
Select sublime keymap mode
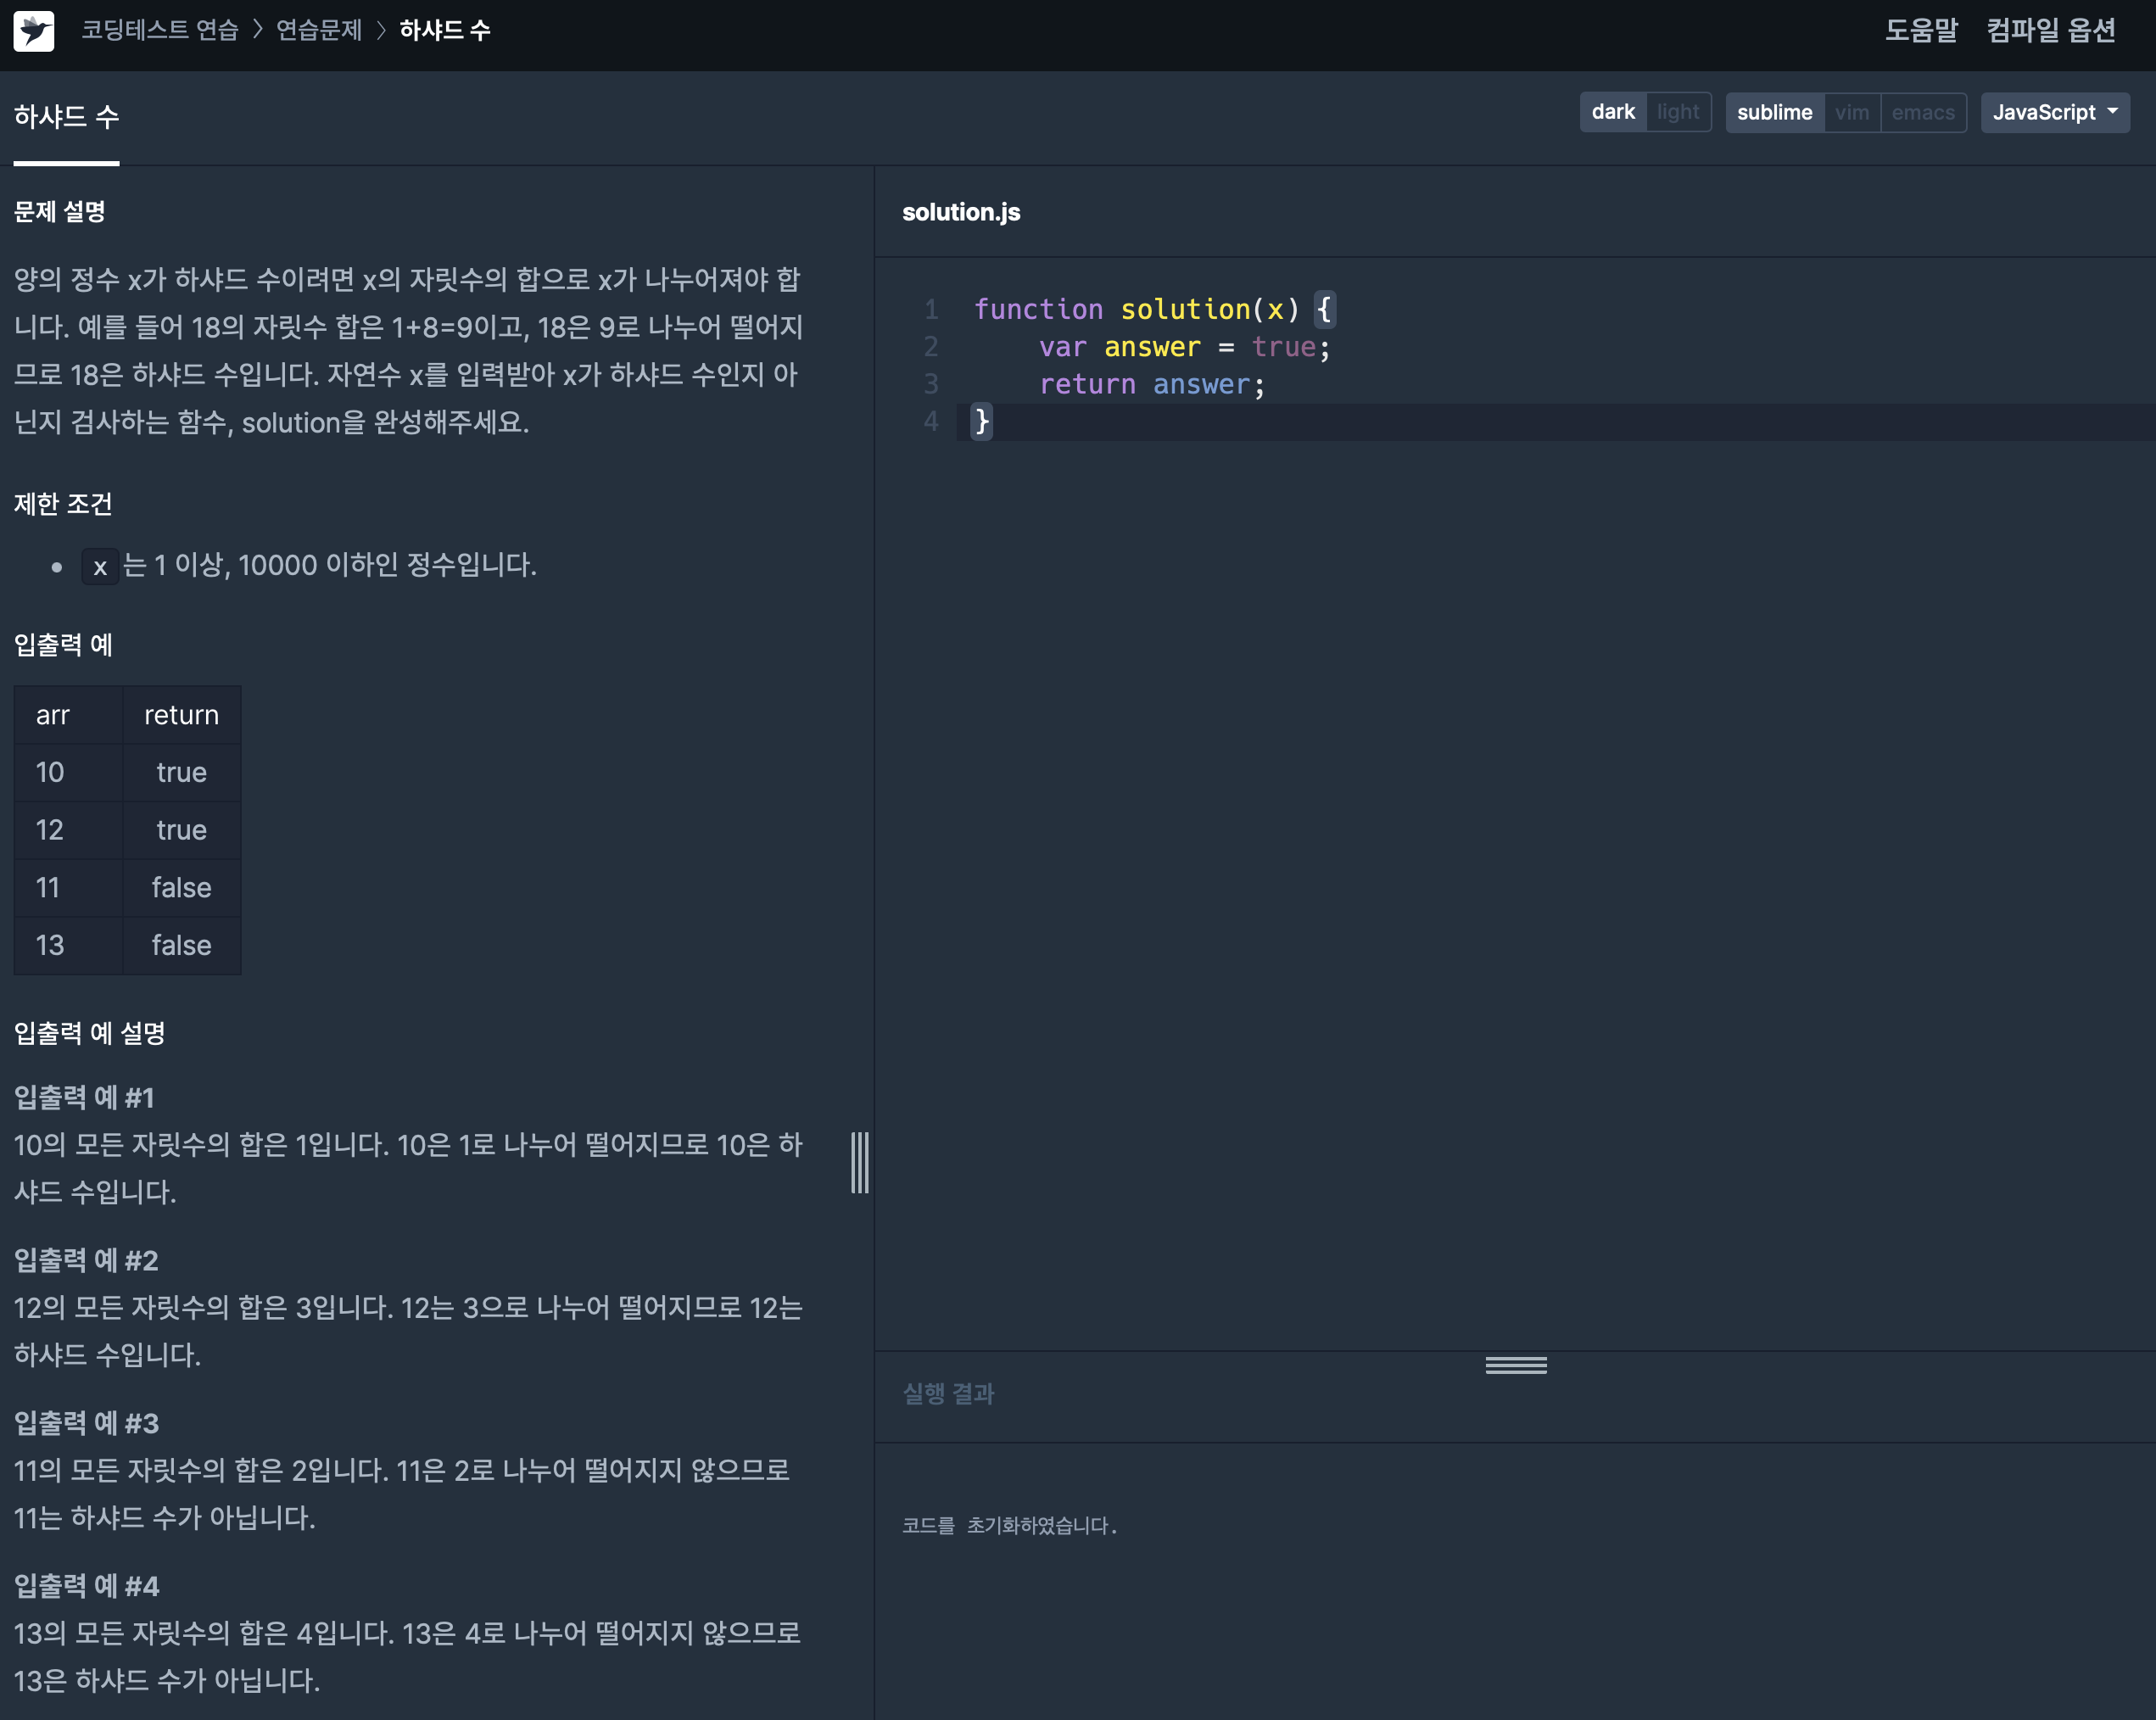pos(1774,112)
